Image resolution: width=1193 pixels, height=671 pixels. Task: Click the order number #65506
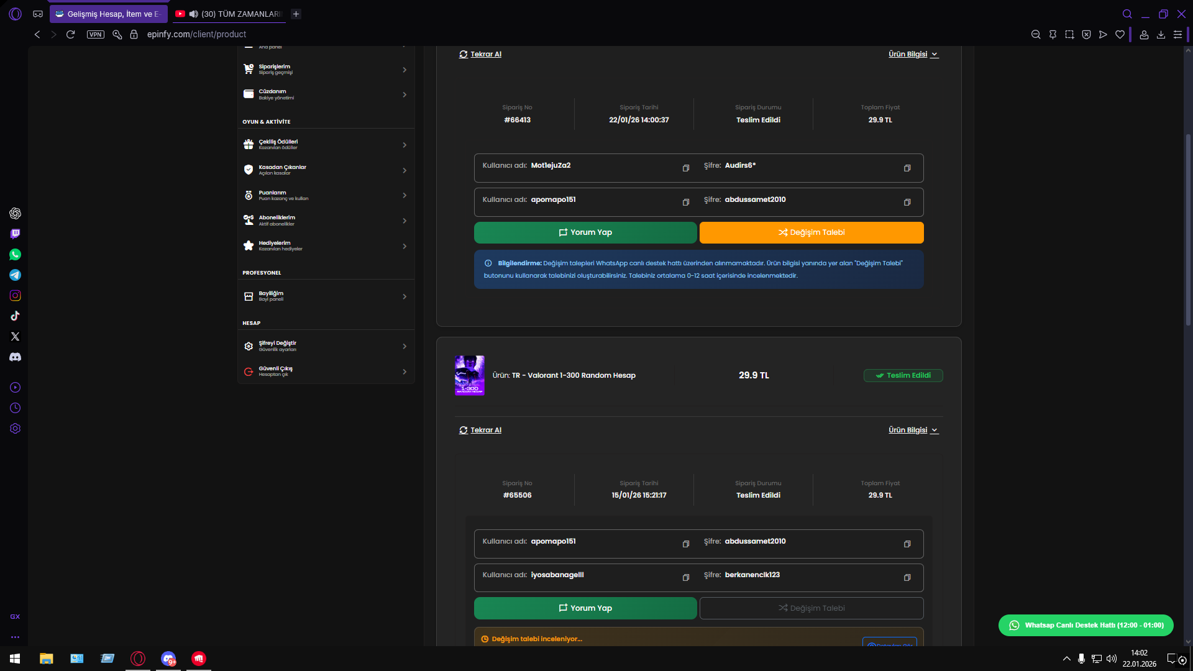pos(518,496)
